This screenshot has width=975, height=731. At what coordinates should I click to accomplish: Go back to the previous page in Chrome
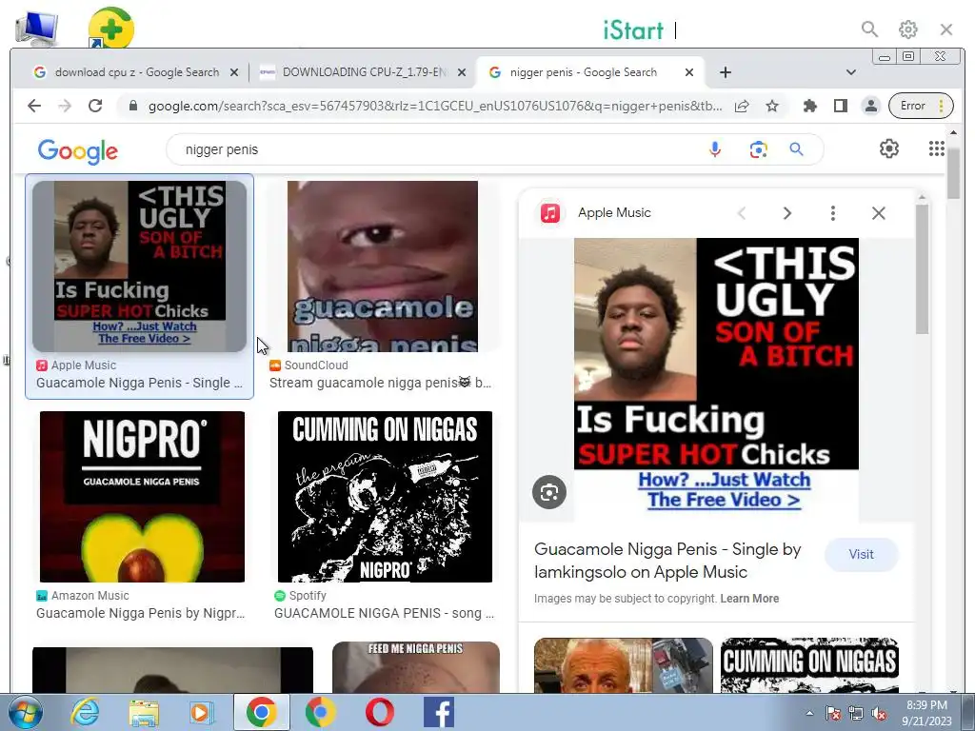(34, 106)
